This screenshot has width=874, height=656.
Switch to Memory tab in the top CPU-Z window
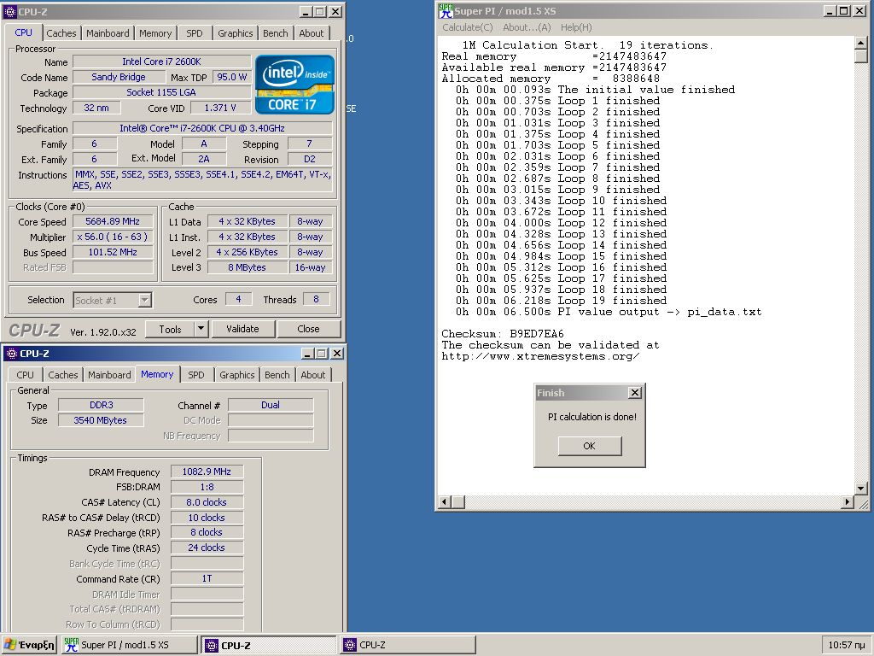[x=155, y=33]
